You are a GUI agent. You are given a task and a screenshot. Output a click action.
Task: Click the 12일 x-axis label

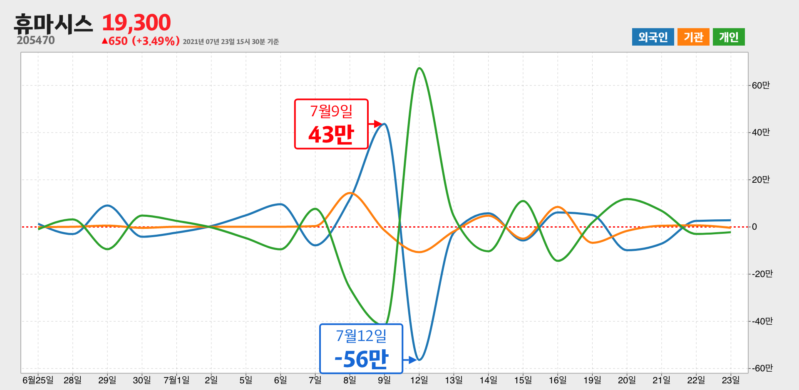[419, 380]
